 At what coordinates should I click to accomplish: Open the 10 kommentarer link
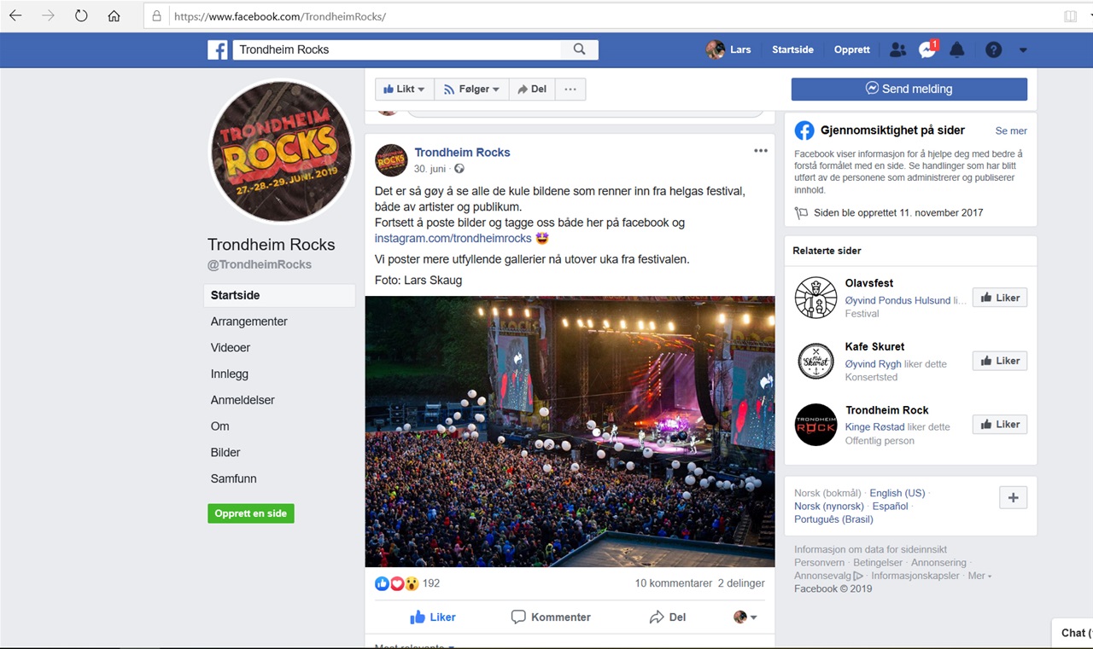click(673, 583)
